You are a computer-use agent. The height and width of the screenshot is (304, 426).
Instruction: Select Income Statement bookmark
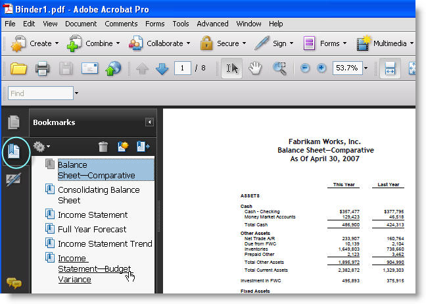(93, 215)
